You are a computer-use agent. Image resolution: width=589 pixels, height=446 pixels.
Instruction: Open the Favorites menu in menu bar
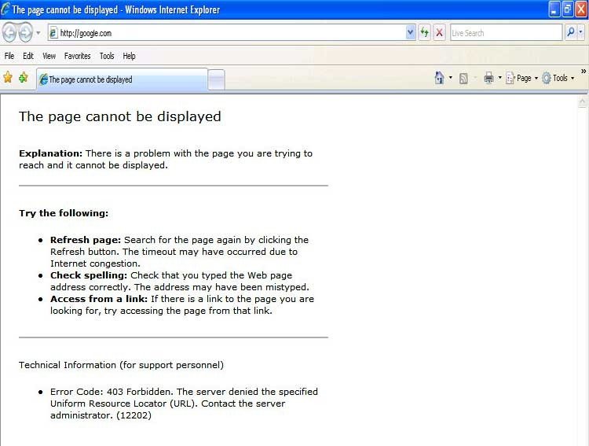tap(77, 56)
